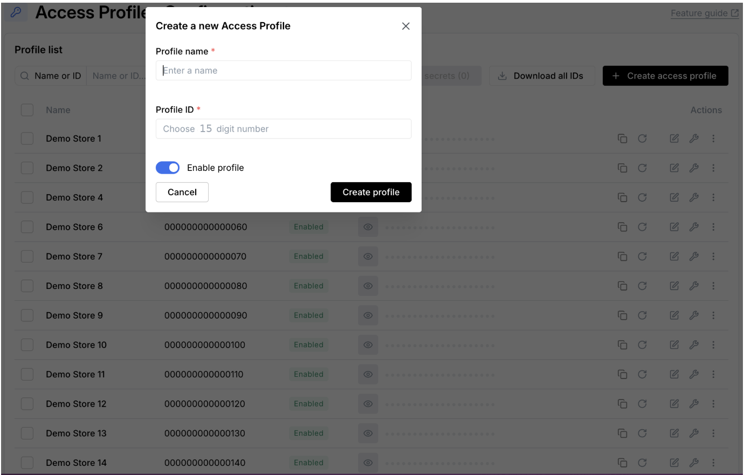Focus the Profile name input field
Screen dimensions: 744x475
(284, 71)
